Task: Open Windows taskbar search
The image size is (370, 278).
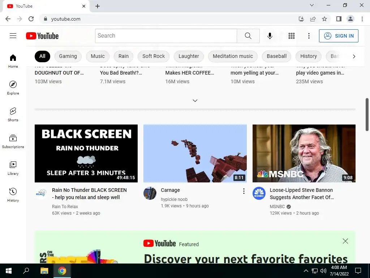Action: [x=26, y=271]
